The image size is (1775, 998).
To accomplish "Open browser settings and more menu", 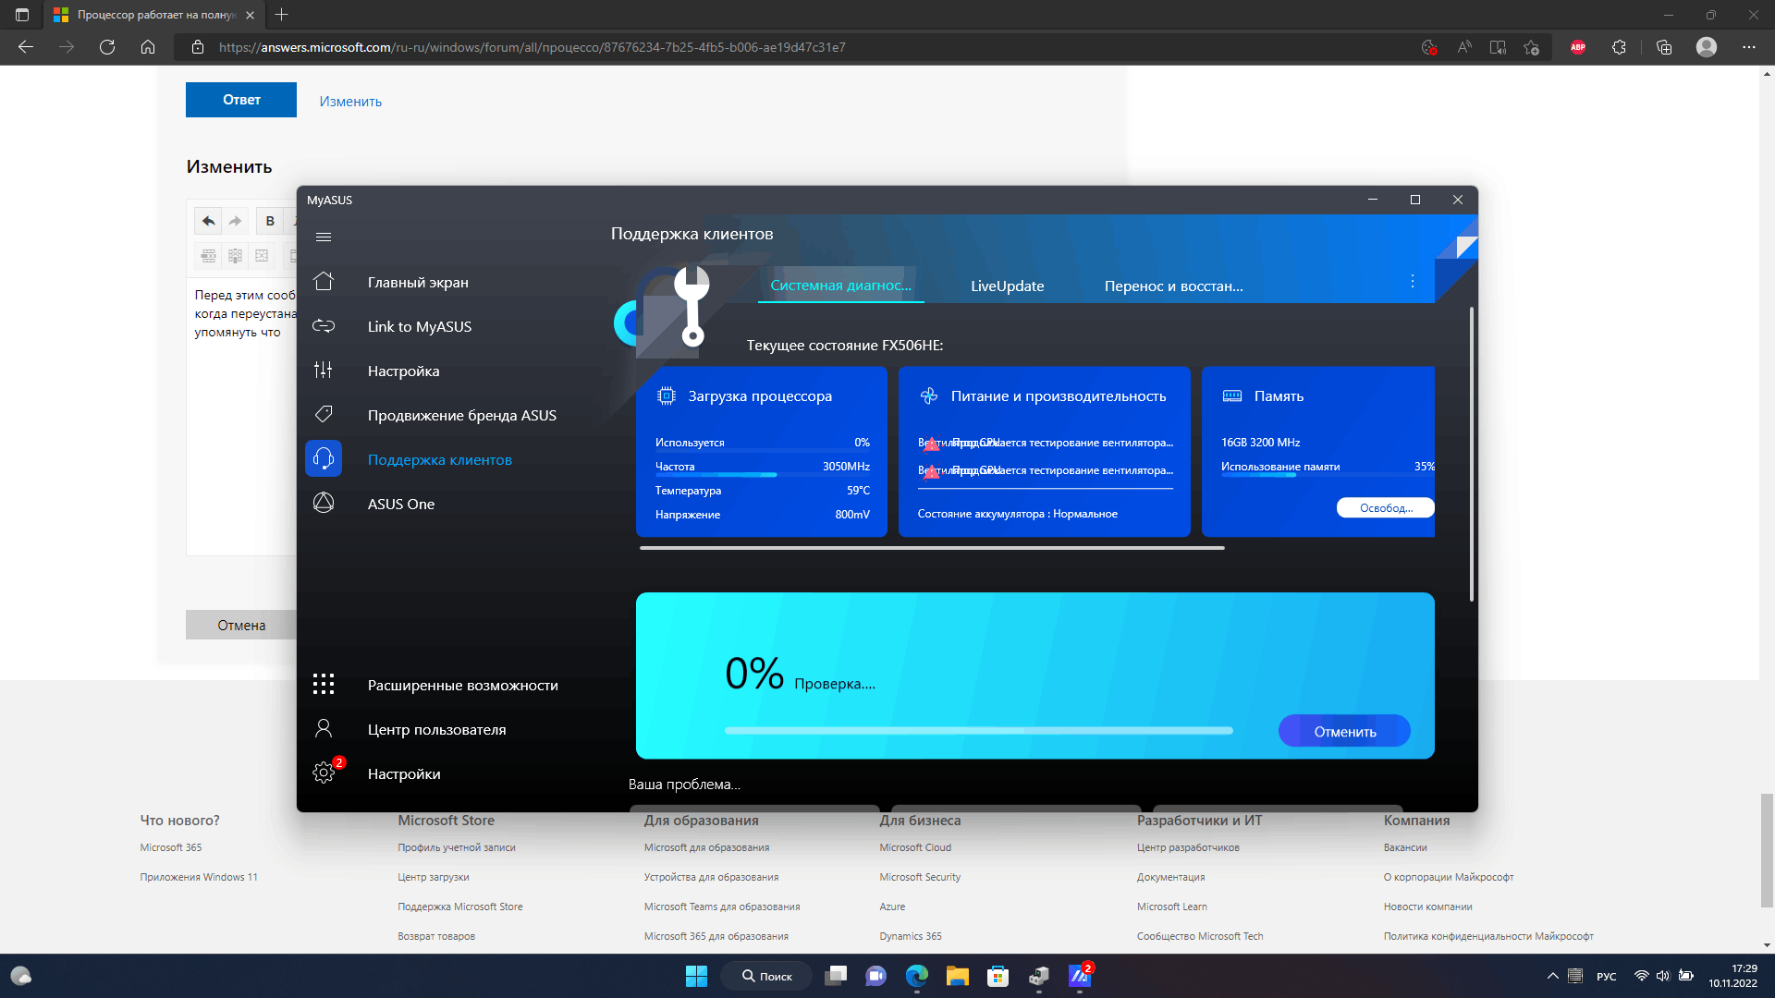I will 1748,47.
